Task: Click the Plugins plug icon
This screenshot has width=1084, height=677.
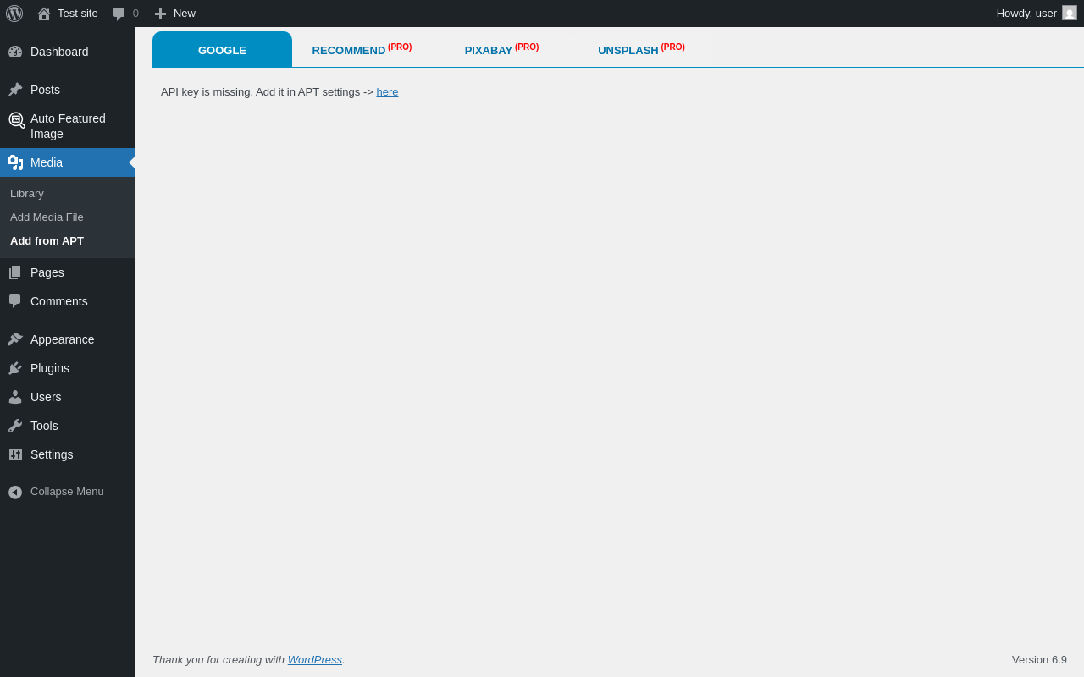Action: (x=15, y=368)
